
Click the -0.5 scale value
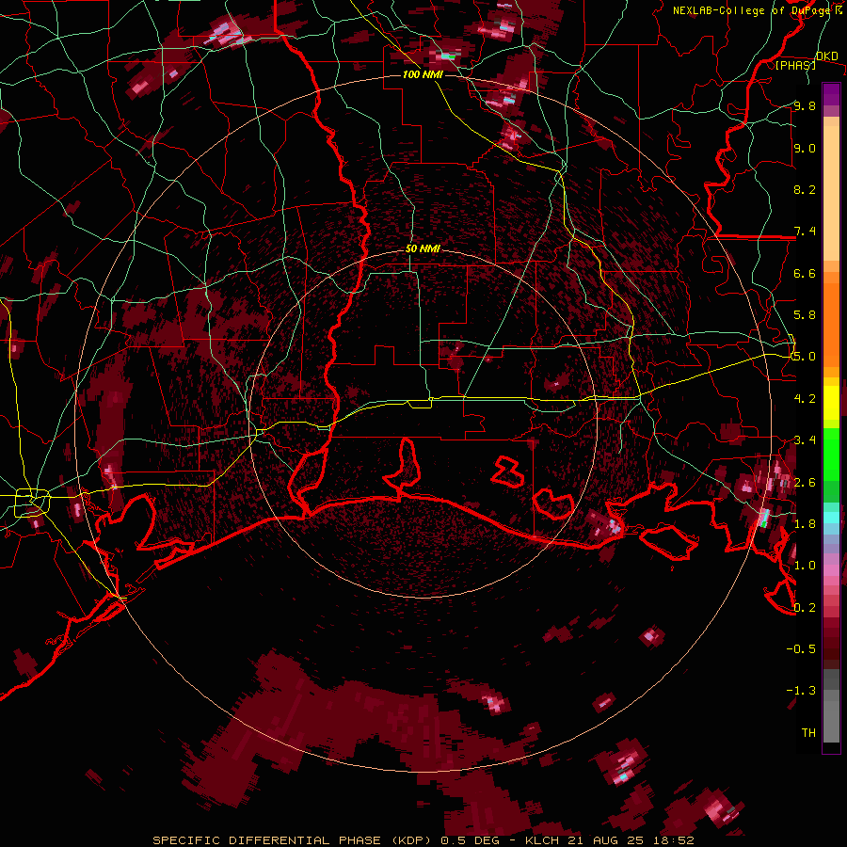tap(801, 648)
